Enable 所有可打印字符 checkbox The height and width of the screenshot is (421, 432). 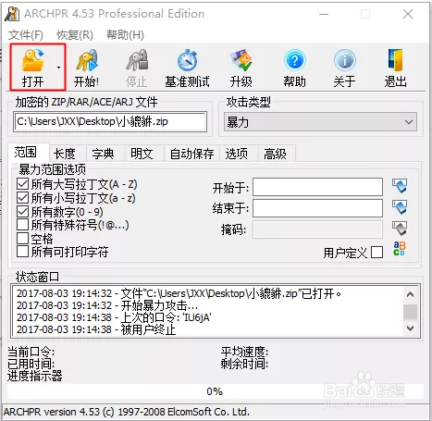[23, 252]
